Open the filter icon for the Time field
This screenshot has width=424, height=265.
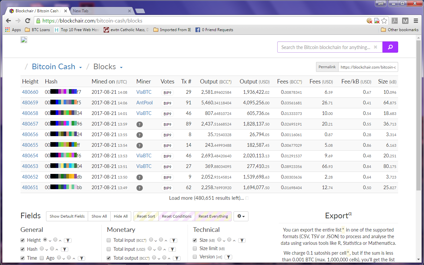[x=82, y=258]
